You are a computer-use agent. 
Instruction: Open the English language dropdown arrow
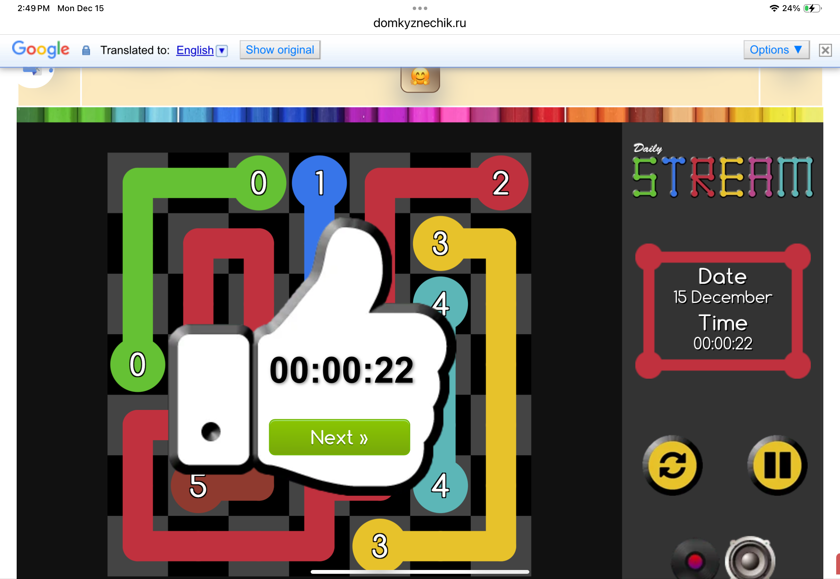click(222, 50)
